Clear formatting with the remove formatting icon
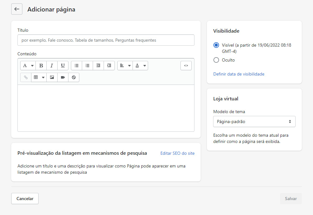Viewport: 313px width, 215px height. (73, 77)
